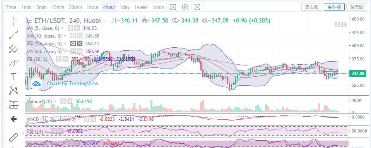Open the pattern drawing tool
This screenshot has height=148, width=371.
click(14, 90)
